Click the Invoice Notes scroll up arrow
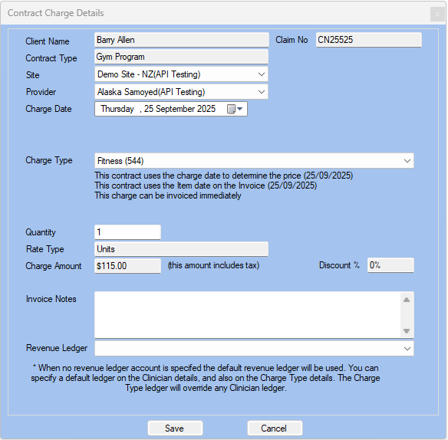The image size is (448, 440). (x=407, y=300)
